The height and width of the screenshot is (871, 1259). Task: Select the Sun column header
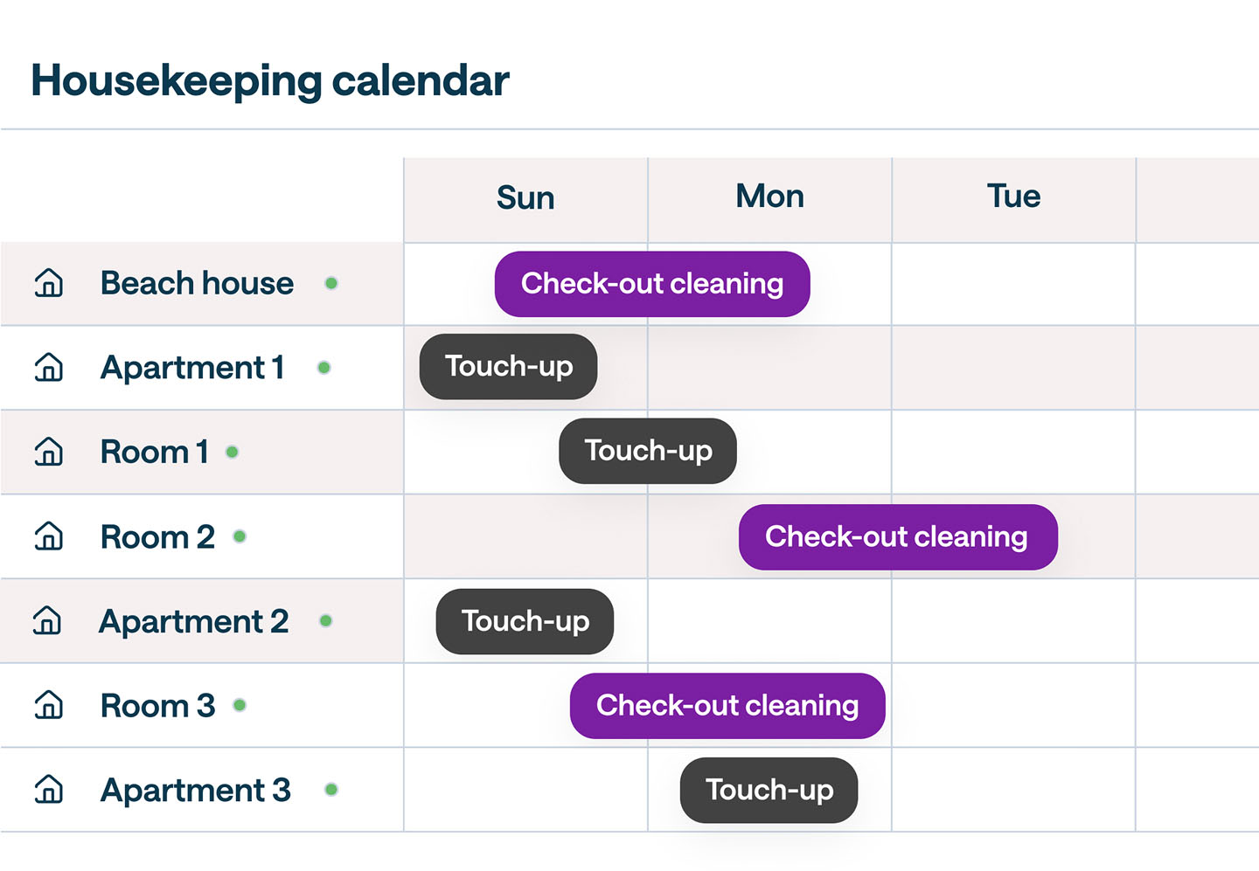pyautogui.click(x=525, y=197)
